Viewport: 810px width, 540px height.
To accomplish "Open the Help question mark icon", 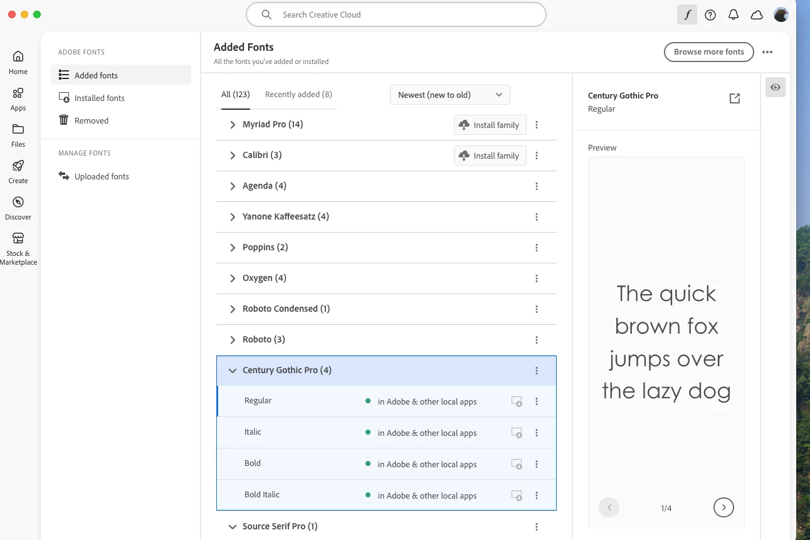I will 710,15.
